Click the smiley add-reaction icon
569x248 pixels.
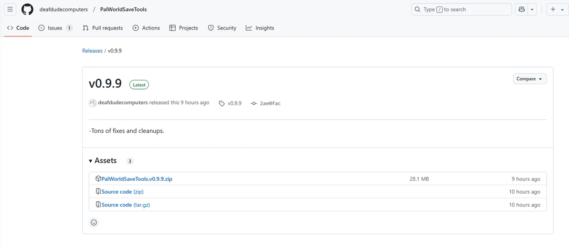(x=94, y=222)
